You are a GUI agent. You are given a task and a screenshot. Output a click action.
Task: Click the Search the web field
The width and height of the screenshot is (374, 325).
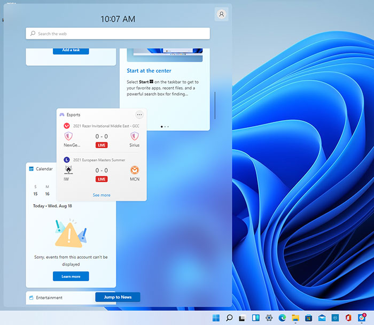tap(118, 34)
